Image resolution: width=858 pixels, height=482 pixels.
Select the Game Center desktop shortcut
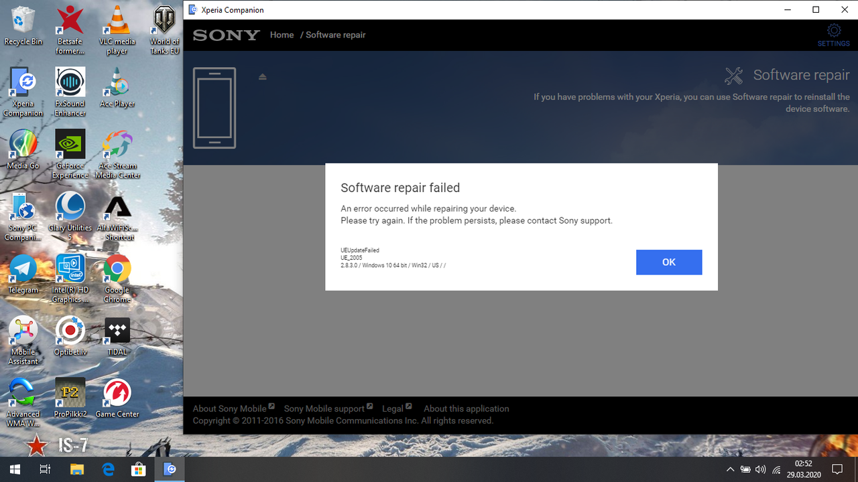point(117,398)
